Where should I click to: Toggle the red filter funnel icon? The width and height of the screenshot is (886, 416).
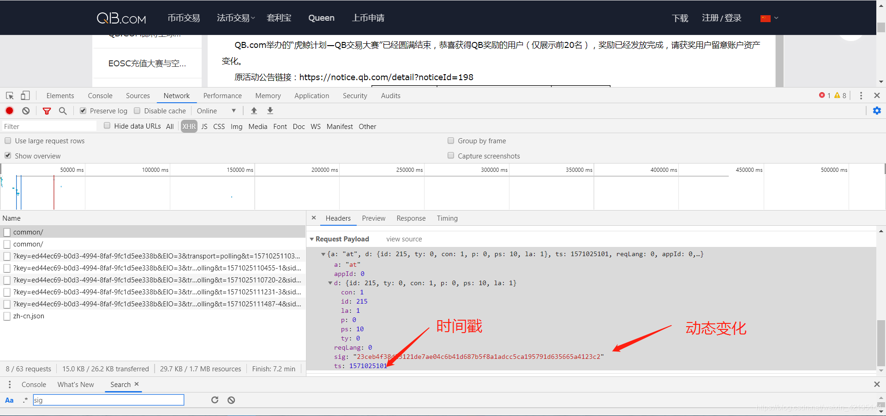pos(47,111)
